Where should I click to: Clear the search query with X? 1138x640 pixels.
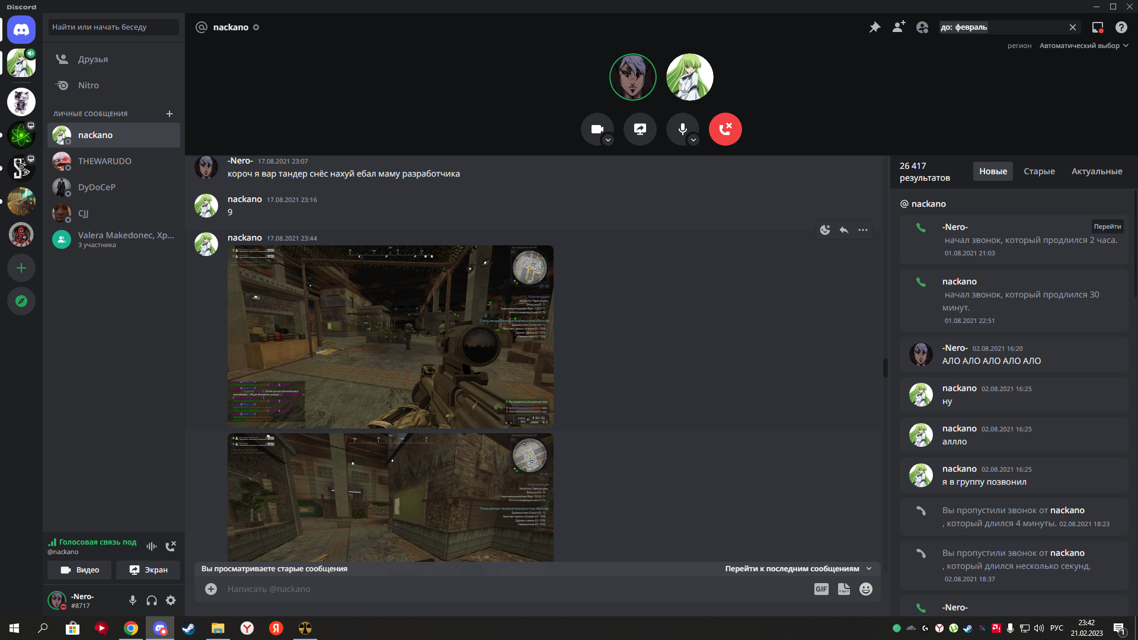(1073, 27)
